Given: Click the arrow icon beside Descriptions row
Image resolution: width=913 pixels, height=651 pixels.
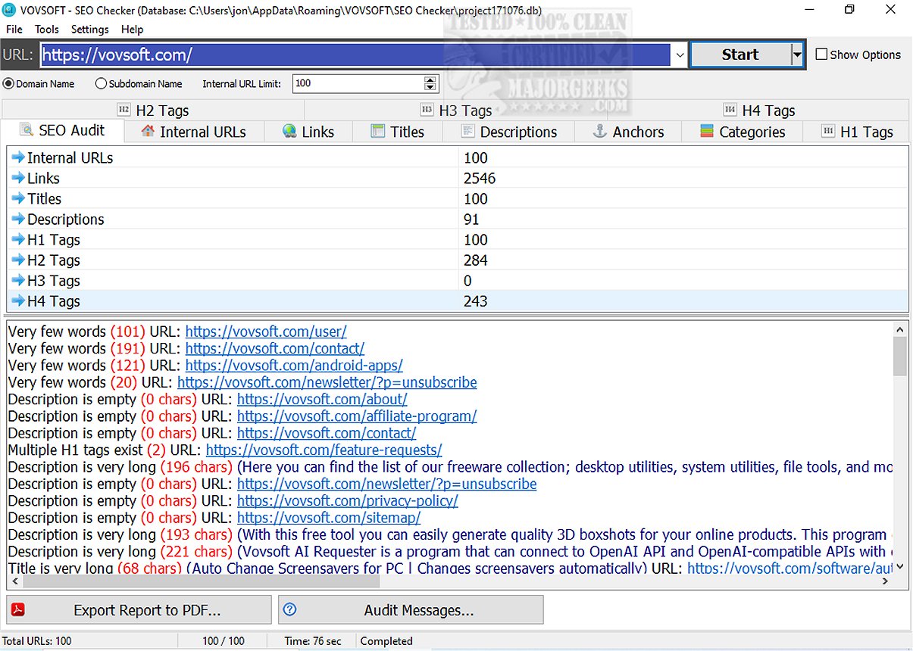Looking at the screenshot, I should pyautogui.click(x=18, y=219).
